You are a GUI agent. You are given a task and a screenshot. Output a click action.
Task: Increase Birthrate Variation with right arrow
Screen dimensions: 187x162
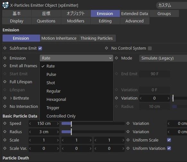coord(168,98)
